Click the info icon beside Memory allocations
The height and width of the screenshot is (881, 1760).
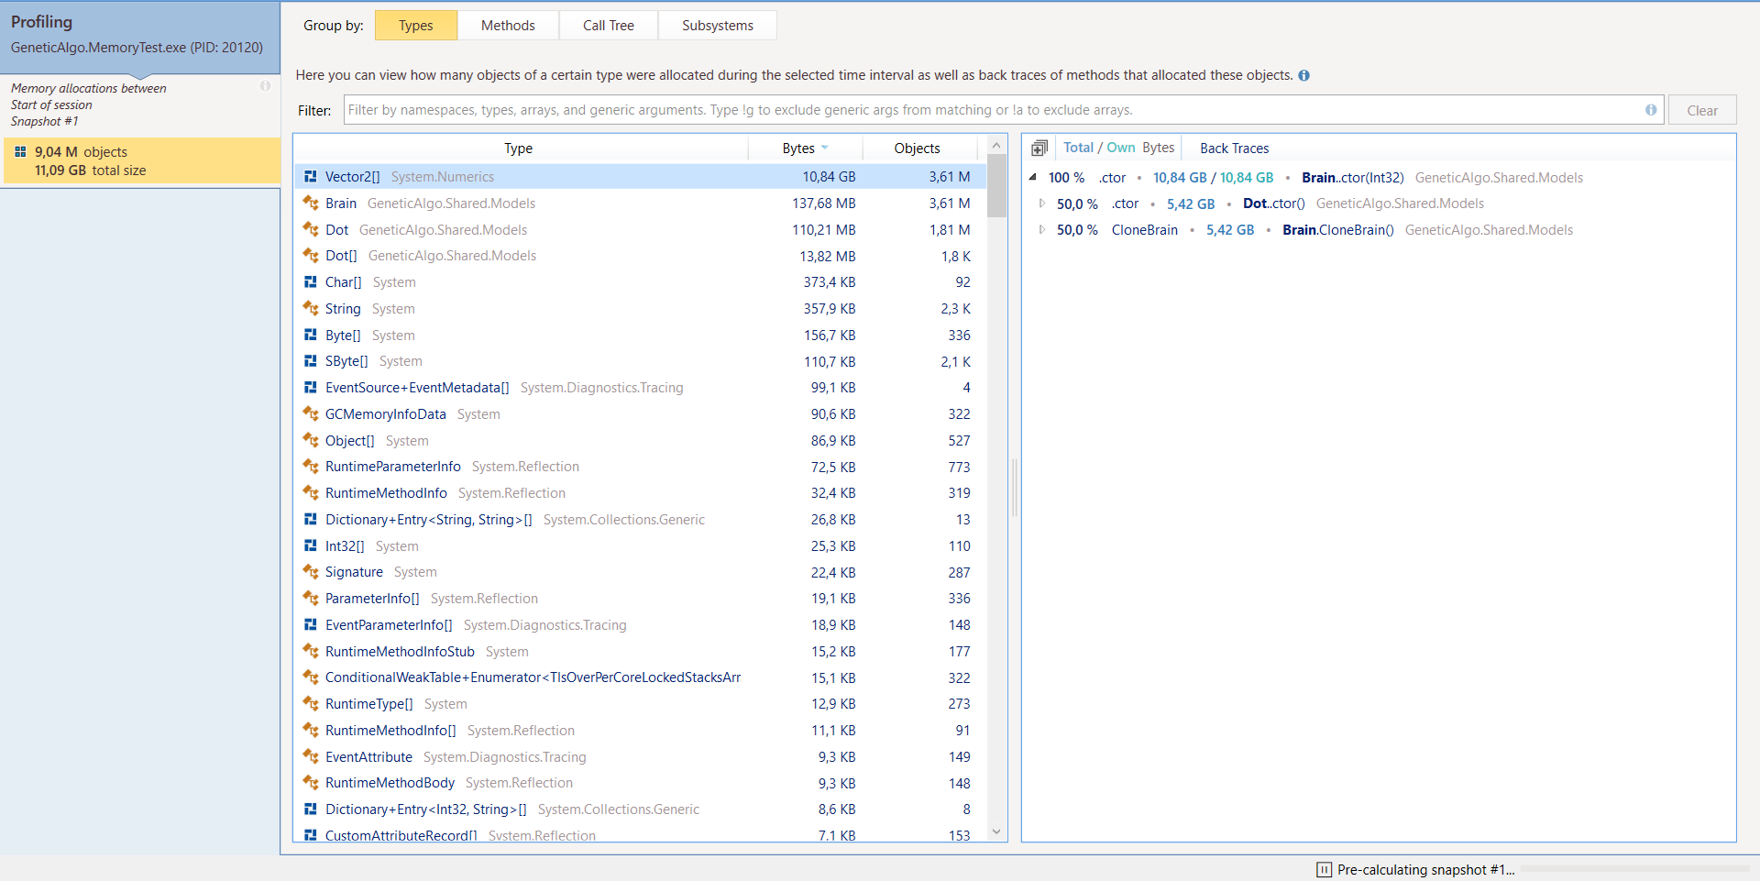coord(265,86)
